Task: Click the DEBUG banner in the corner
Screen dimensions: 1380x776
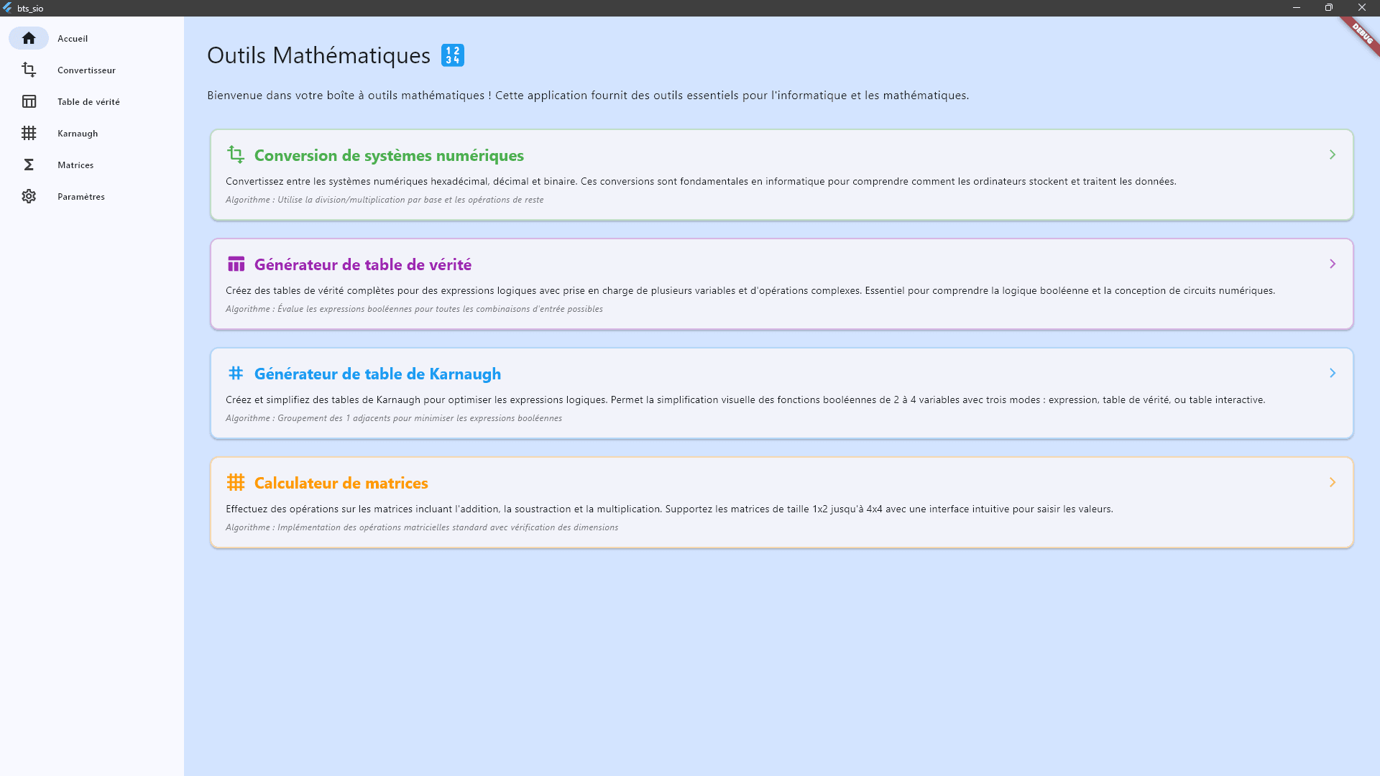Action: point(1361,32)
